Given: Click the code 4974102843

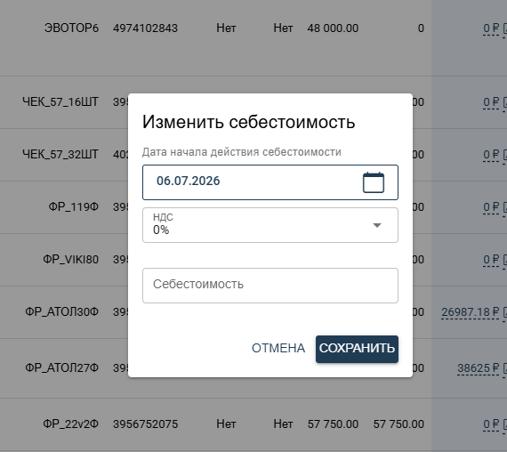Looking at the screenshot, I should tap(145, 28).
